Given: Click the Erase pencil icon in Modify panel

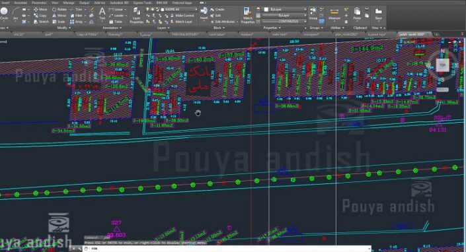Looking at the screenshot, I should [91, 9].
